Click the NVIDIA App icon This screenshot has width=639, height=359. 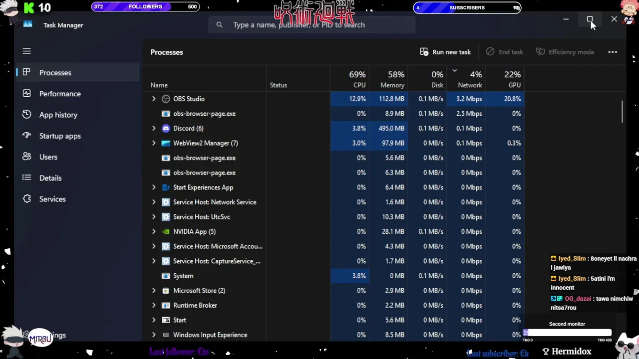click(x=166, y=231)
